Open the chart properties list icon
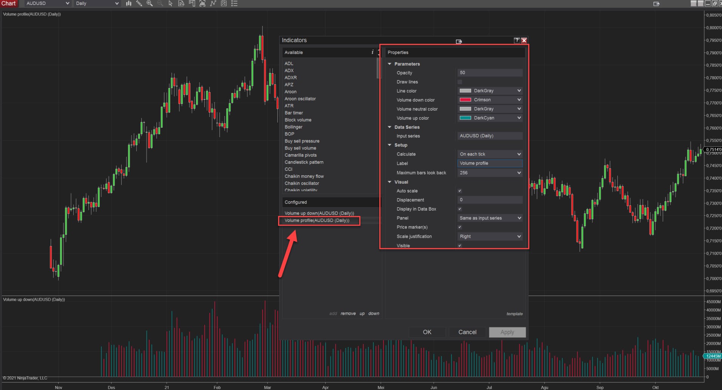 tap(234, 3)
